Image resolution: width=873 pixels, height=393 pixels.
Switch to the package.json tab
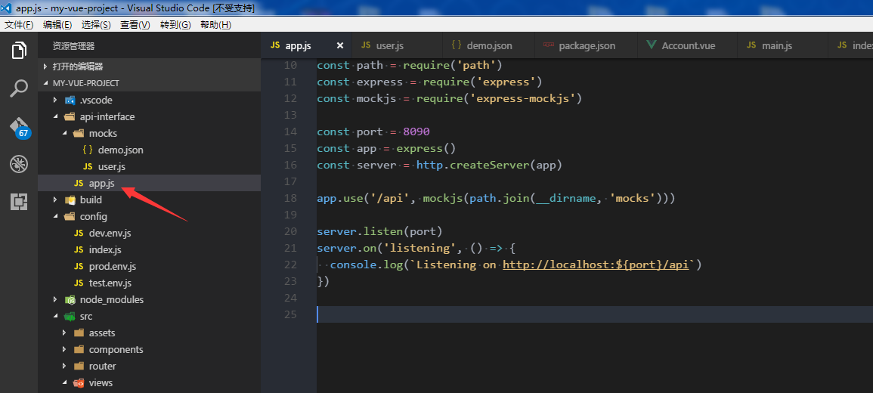(x=587, y=45)
